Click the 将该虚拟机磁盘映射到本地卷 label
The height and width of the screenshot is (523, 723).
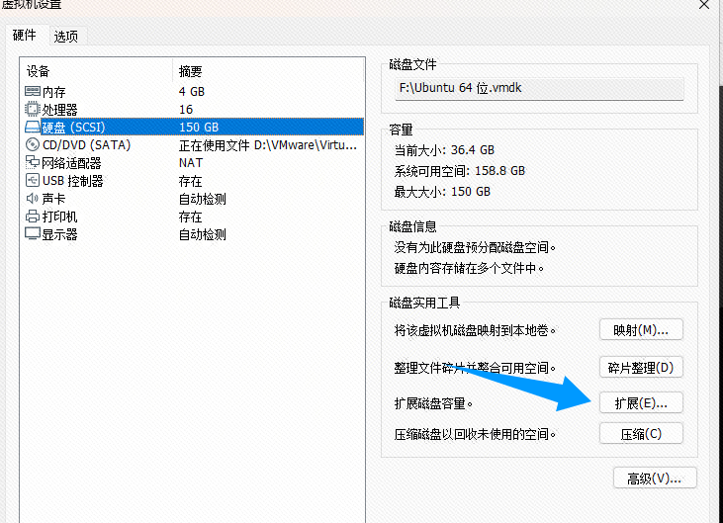pos(475,330)
